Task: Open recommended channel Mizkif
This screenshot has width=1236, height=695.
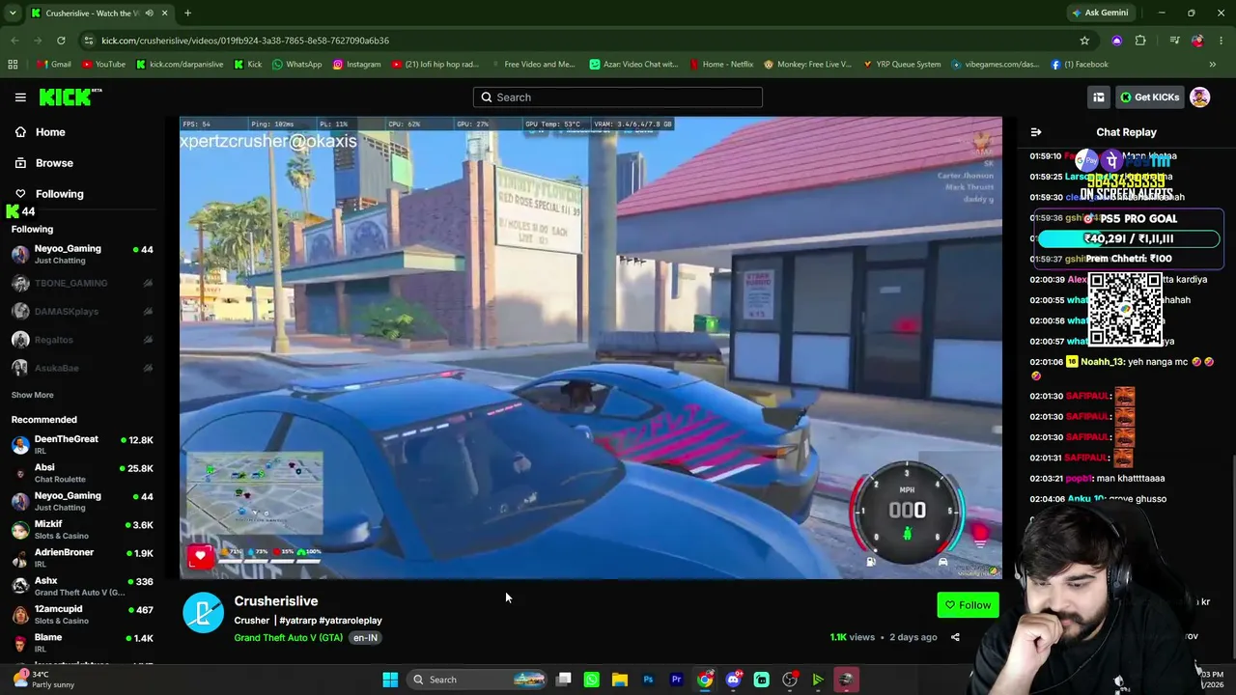Action: [82, 529]
